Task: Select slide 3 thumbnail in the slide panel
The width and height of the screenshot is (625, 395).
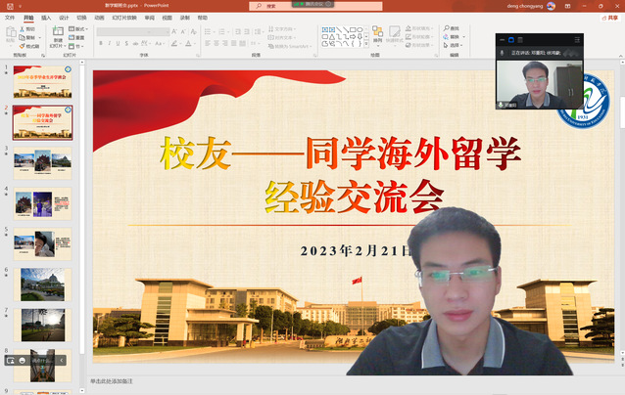Action: [42, 160]
